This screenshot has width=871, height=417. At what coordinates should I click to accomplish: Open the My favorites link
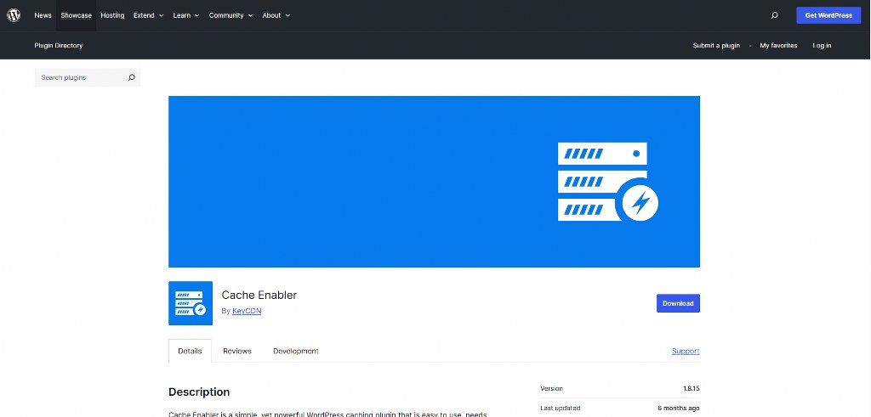point(778,46)
